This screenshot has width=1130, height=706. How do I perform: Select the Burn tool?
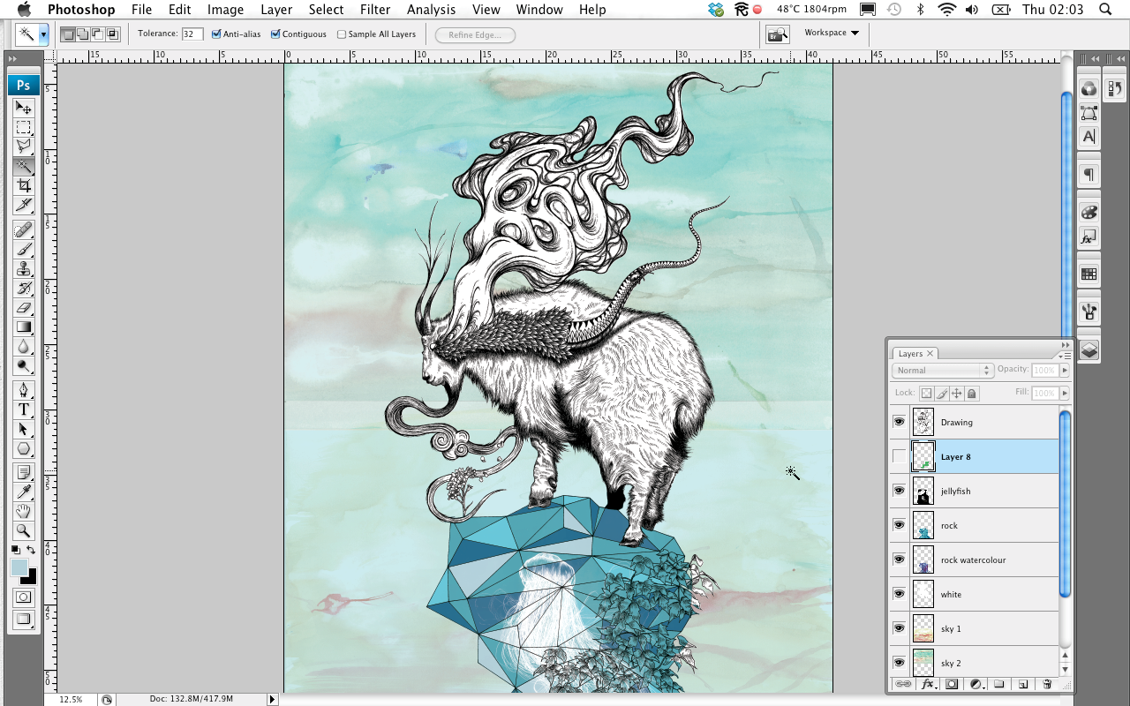tap(24, 365)
